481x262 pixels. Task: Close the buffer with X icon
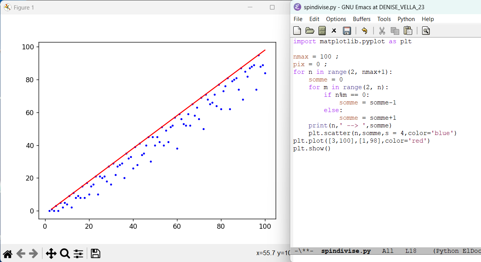pyautogui.click(x=334, y=31)
